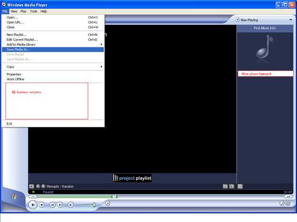This screenshot has width=297, height=222.
Task: Click the resize grip at the bottom-right corner
Action: pos(294,209)
